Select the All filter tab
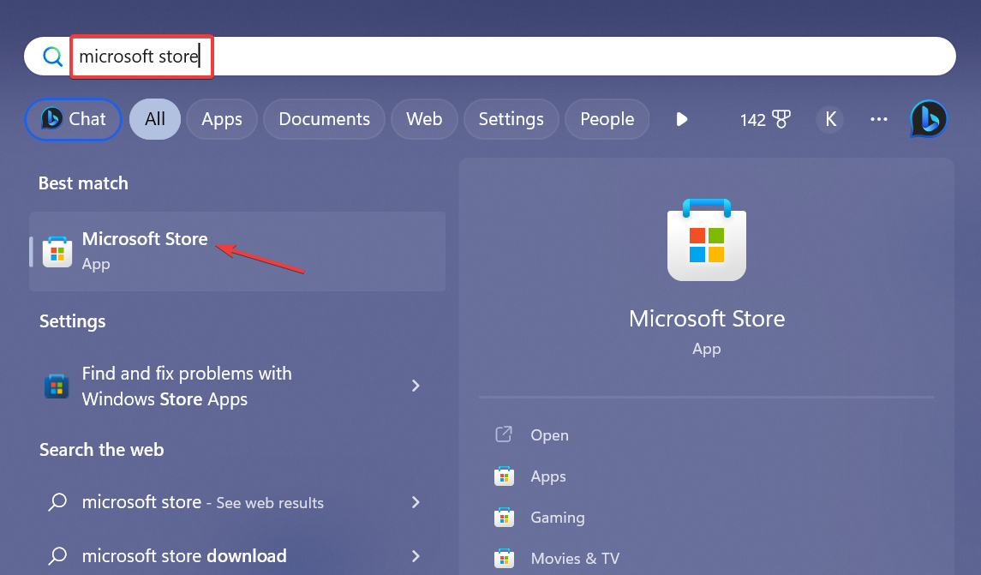The width and height of the screenshot is (981, 575). pyautogui.click(x=155, y=119)
